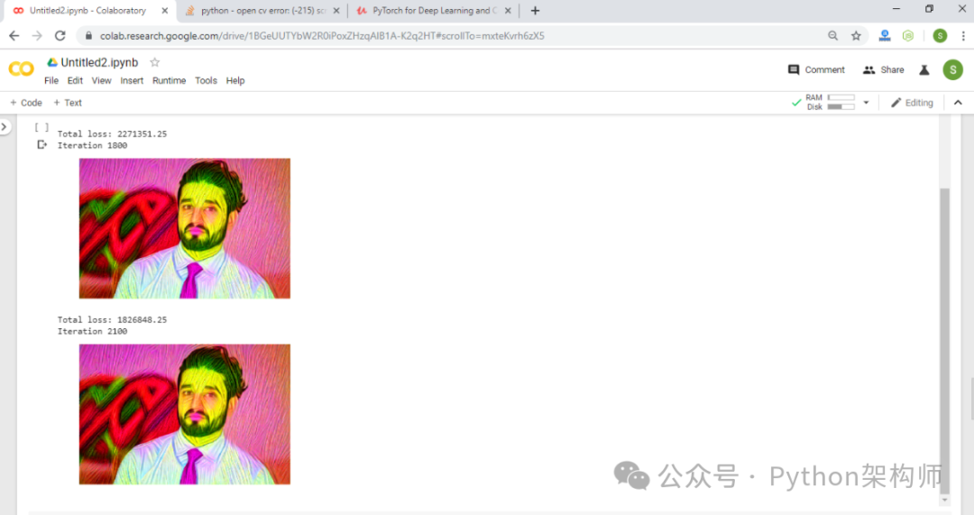Open the Runtime menu

point(169,81)
